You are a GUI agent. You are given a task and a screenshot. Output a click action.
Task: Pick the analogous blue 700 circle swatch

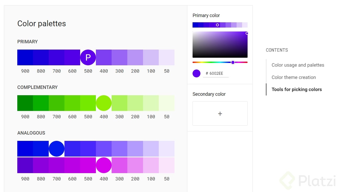(57, 149)
